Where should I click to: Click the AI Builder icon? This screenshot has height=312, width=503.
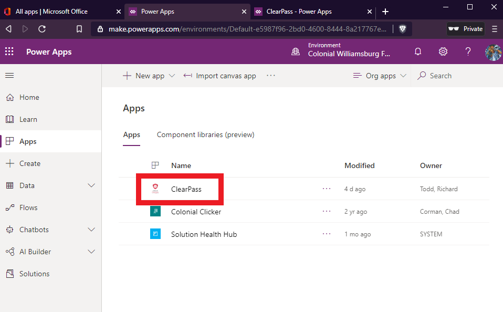coord(10,252)
